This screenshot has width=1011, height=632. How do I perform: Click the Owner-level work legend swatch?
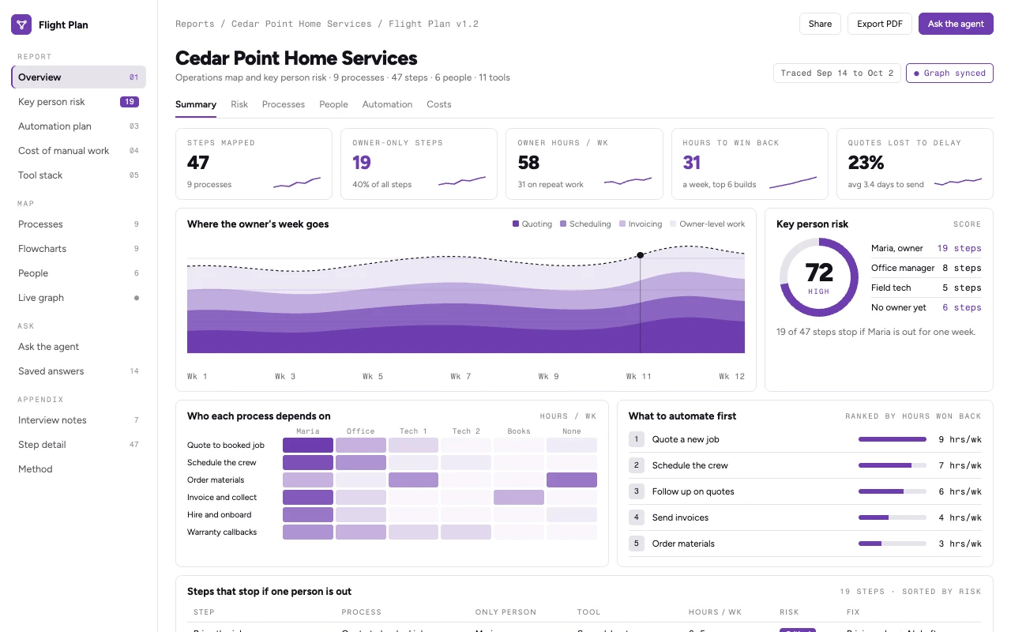coord(673,224)
